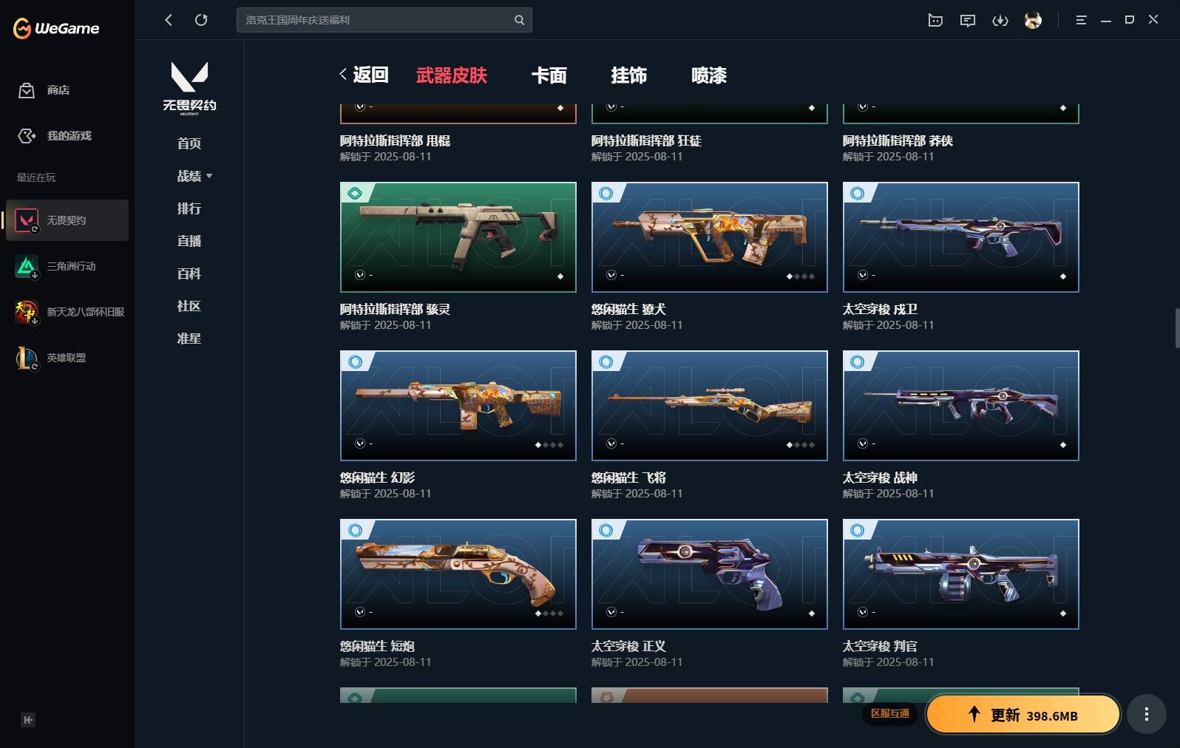Select the 英雄联盟 game icon
Image resolution: width=1180 pixels, height=748 pixels.
tap(27, 358)
